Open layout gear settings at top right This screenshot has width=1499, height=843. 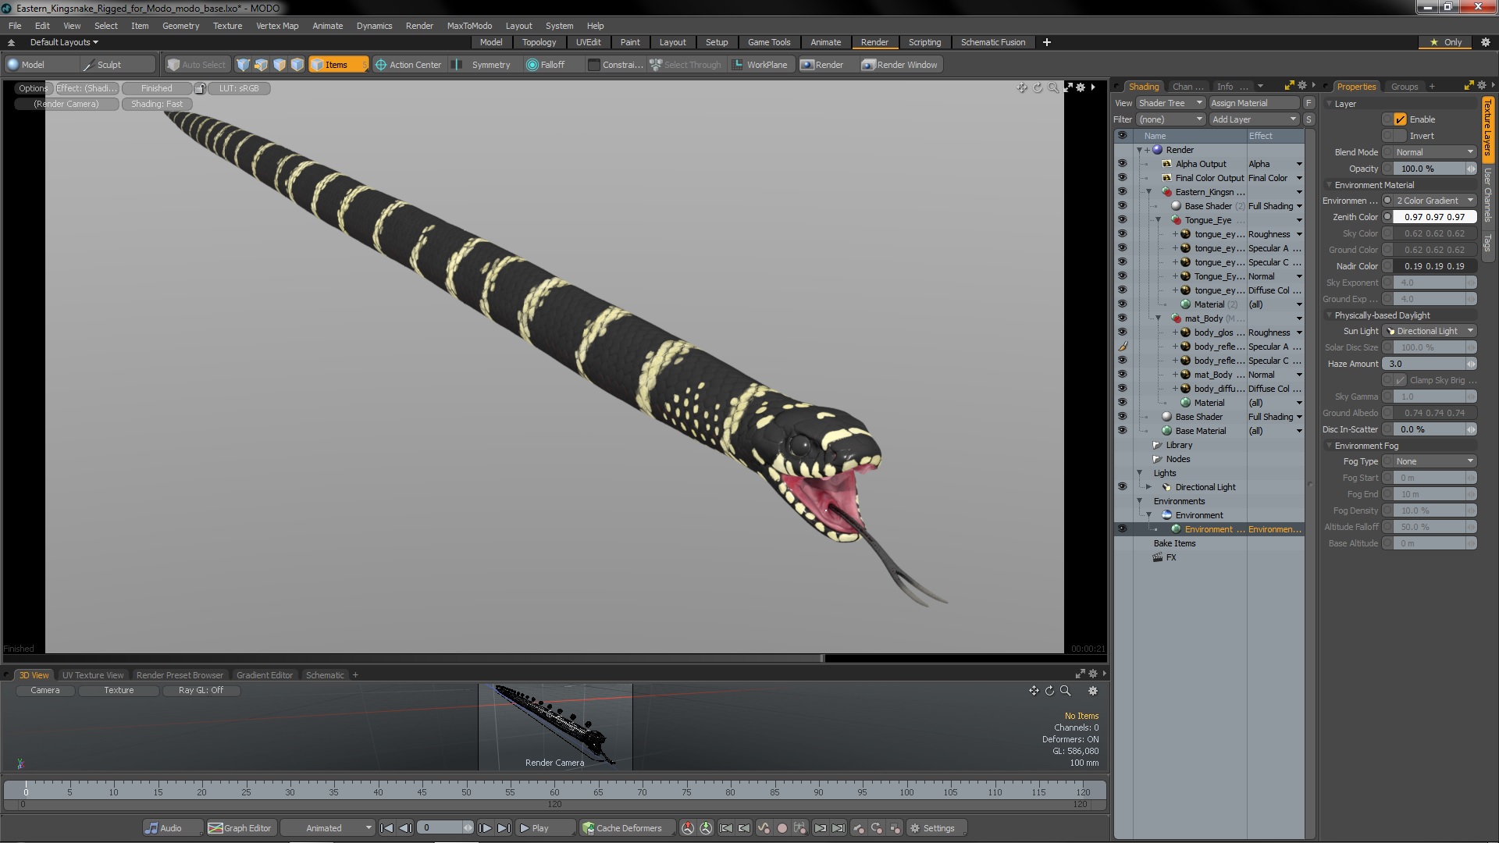click(x=1486, y=42)
